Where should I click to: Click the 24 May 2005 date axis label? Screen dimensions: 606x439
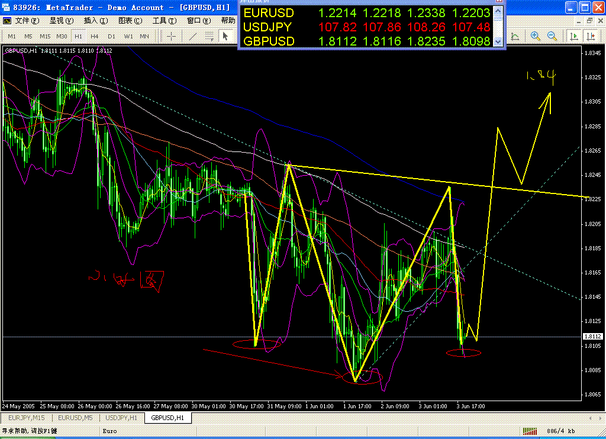pos(18,406)
